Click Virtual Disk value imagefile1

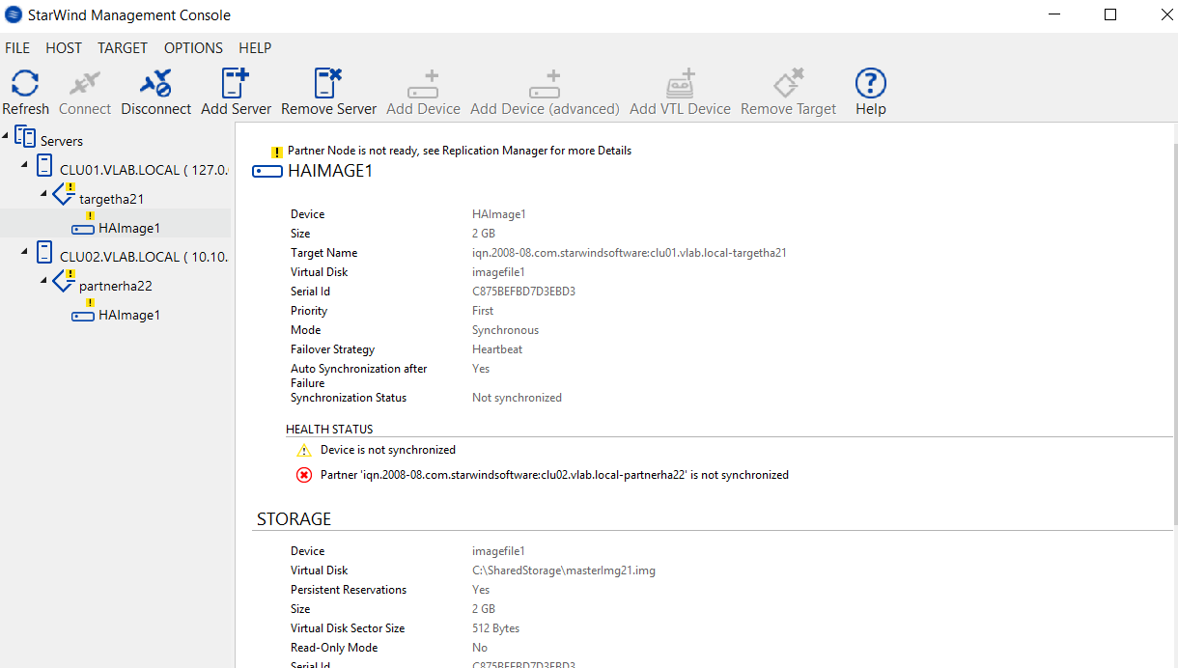[498, 272]
